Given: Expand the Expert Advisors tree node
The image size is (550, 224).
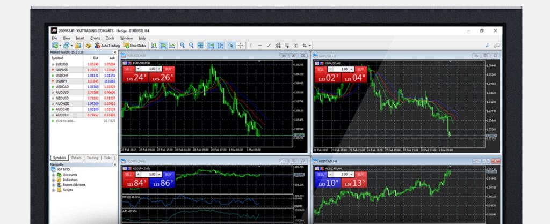Looking at the screenshot, I should coord(53,184).
